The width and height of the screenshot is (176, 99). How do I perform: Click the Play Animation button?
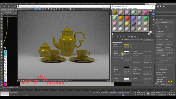point(140,93)
